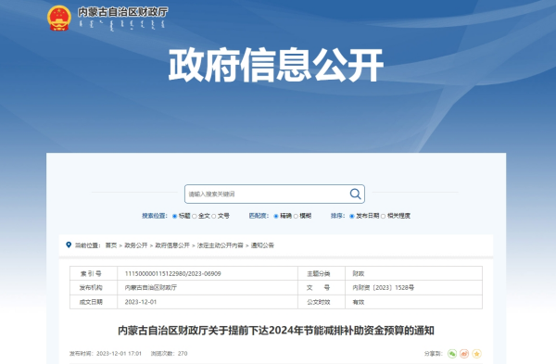Click the Mongolian script subtitle in header

pos(121,25)
